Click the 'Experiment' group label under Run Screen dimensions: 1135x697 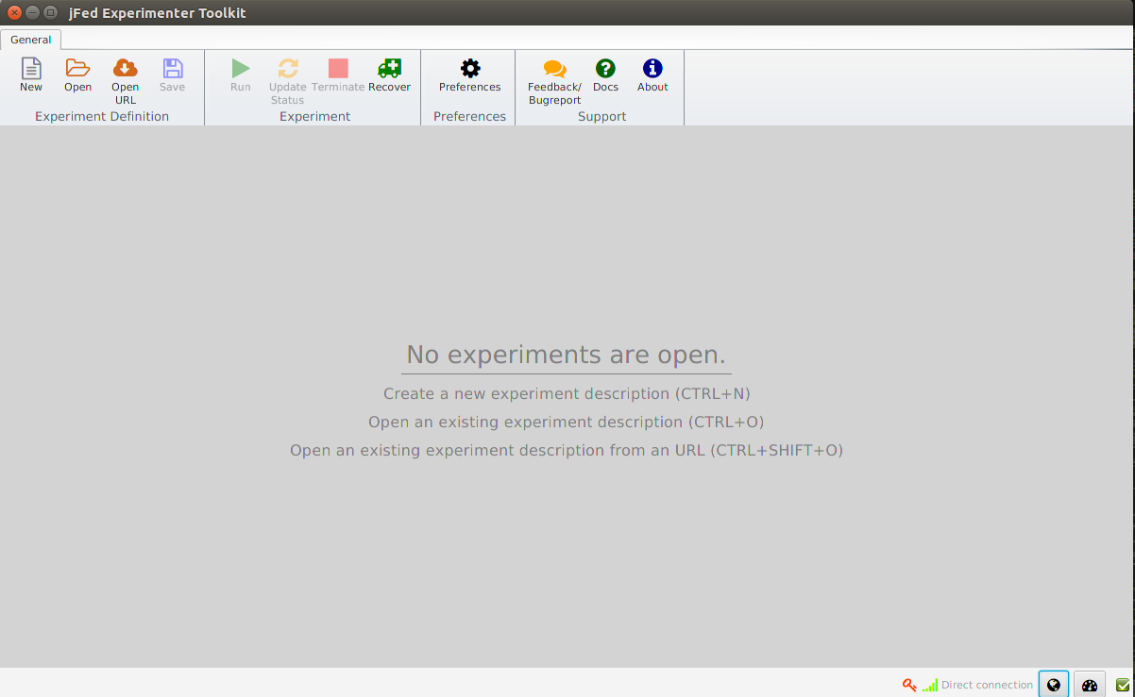(315, 116)
